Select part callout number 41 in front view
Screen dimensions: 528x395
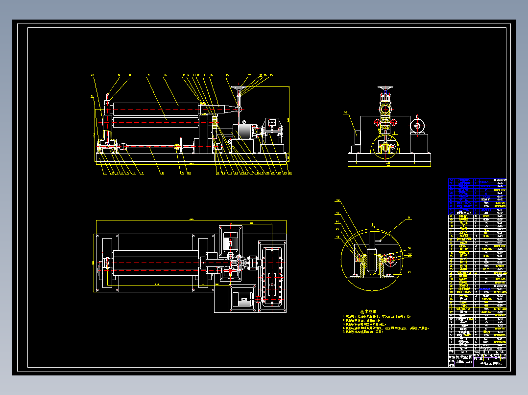tap(92, 96)
